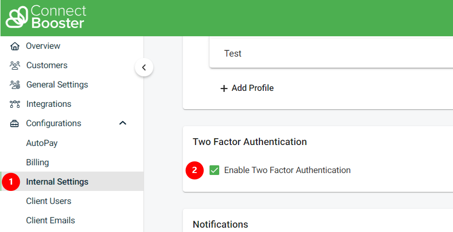Click the General Settings gear-people icon
Viewport: 453px width, 232px height.
pos(15,85)
